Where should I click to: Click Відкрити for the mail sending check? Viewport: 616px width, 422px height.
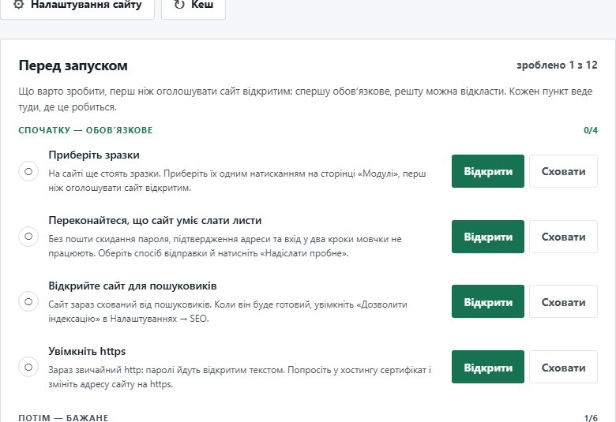pos(487,237)
